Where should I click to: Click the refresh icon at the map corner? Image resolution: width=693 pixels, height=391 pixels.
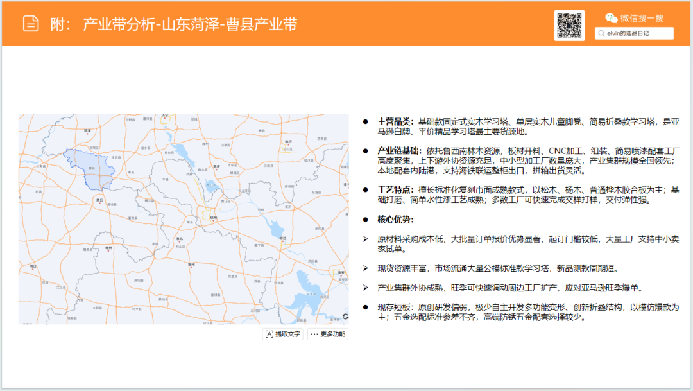tap(345, 317)
